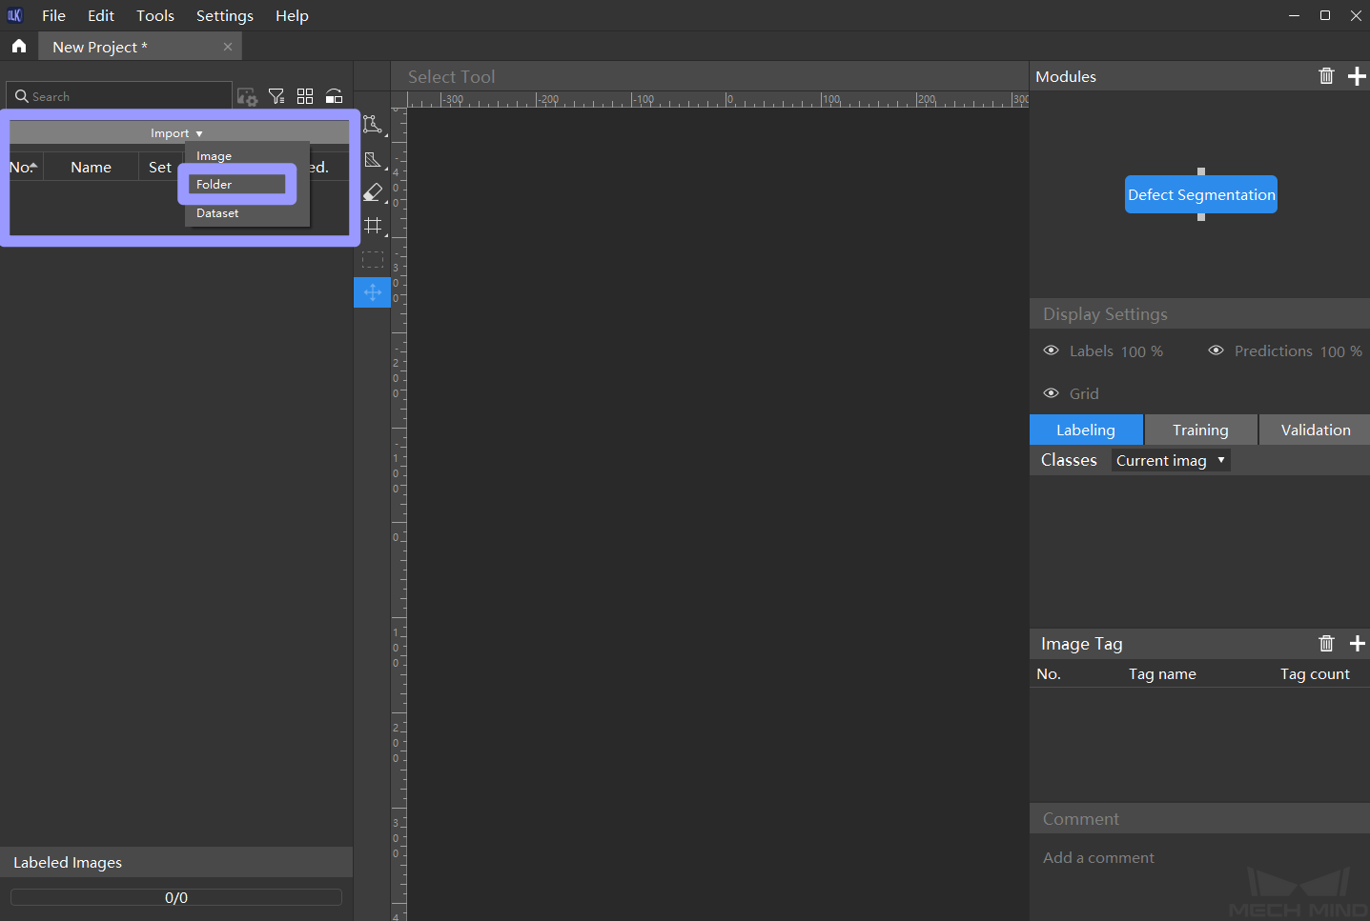Click the image tag No. column header
The width and height of the screenshot is (1370, 921).
(1049, 673)
